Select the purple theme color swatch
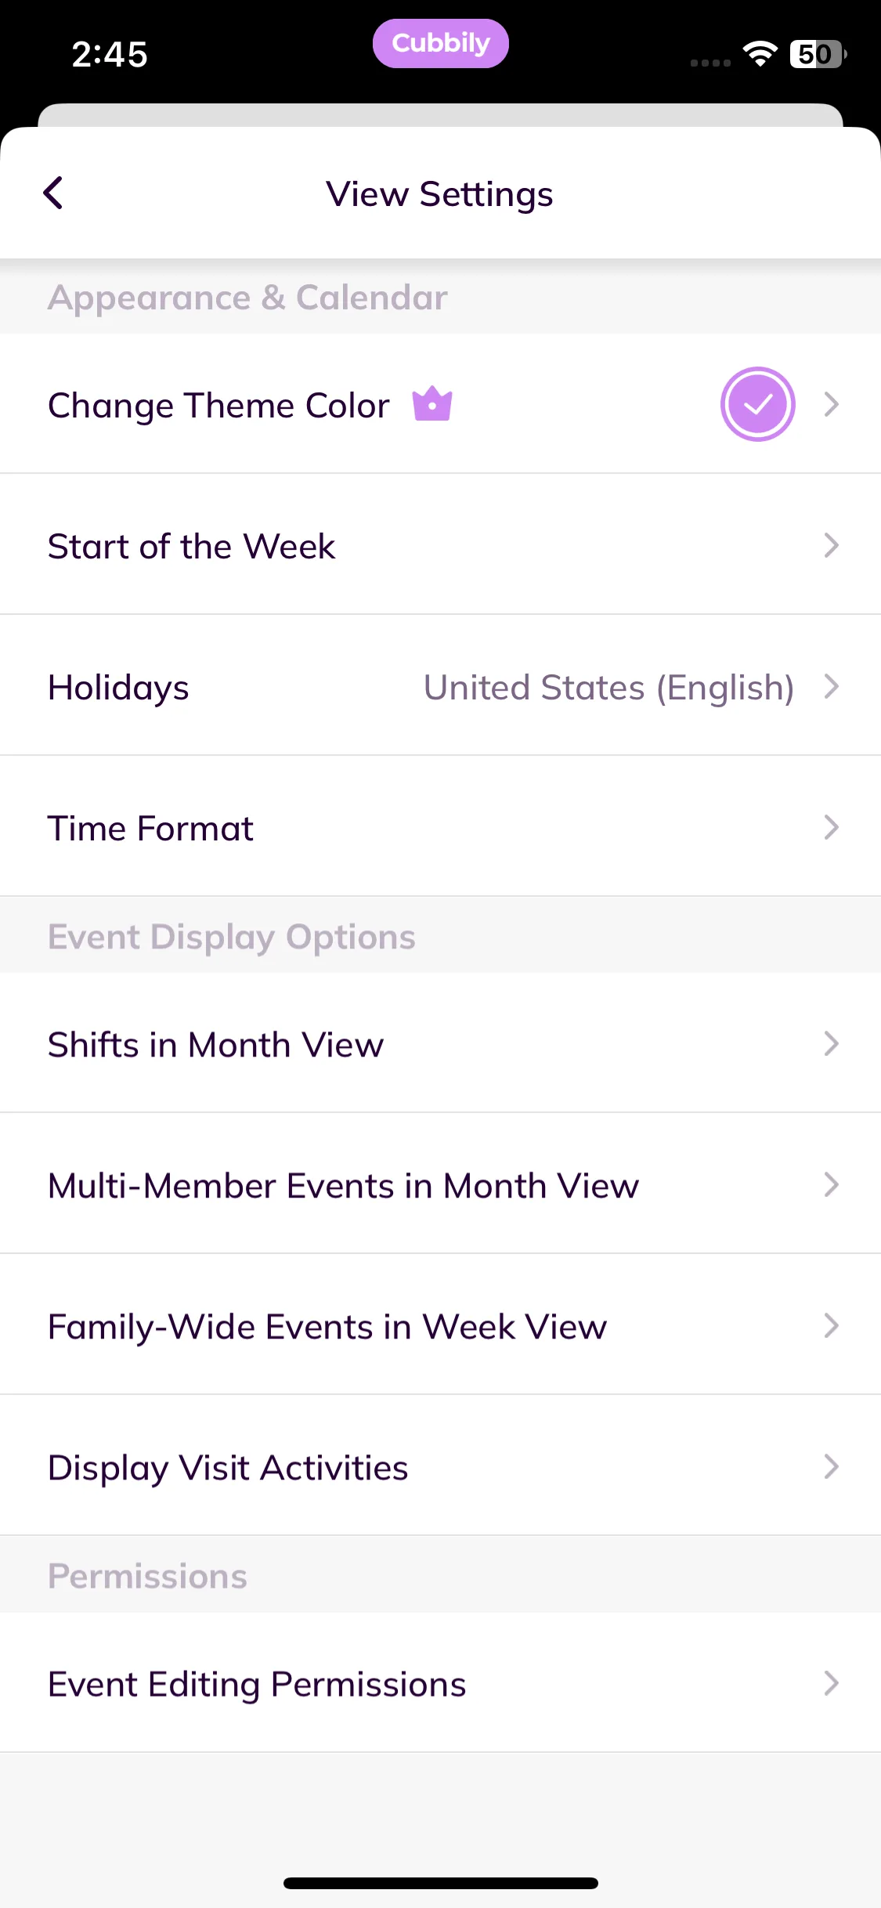 (757, 404)
